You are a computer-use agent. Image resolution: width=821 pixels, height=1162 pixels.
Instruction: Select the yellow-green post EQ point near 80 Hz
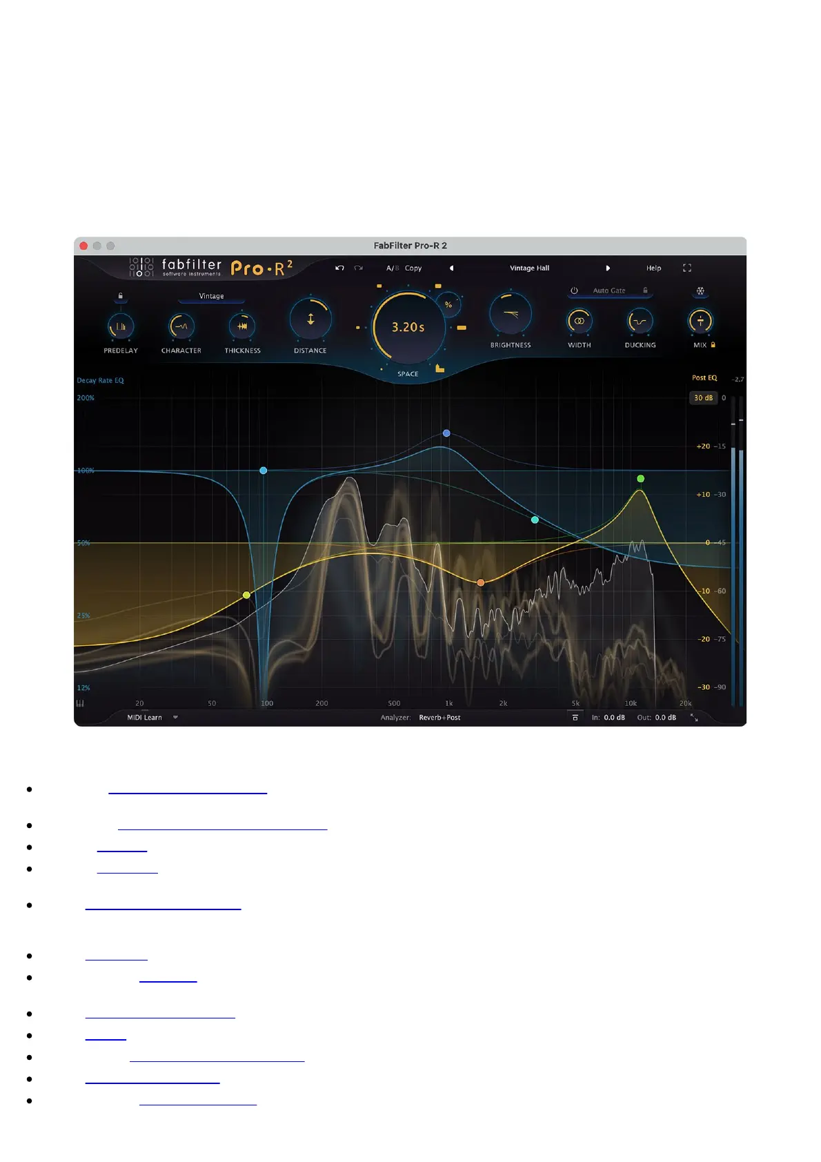point(247,595)
